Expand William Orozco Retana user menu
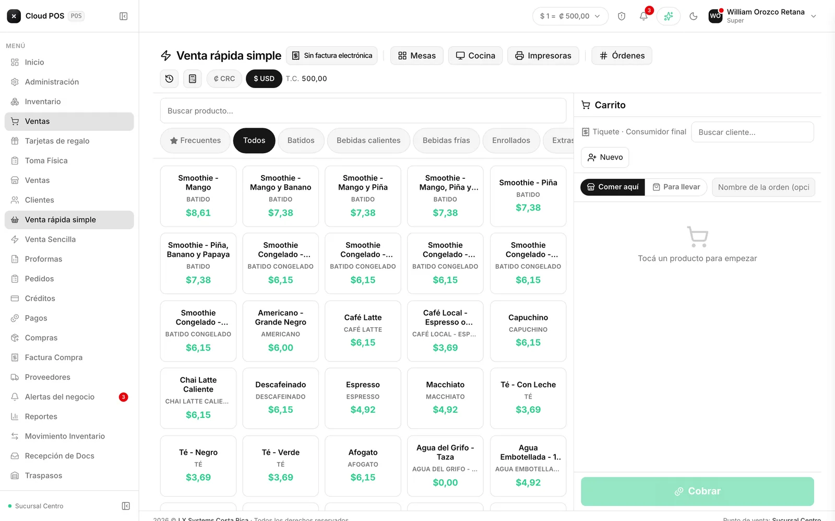The image size is (835, 521). [x=762, y=16]
